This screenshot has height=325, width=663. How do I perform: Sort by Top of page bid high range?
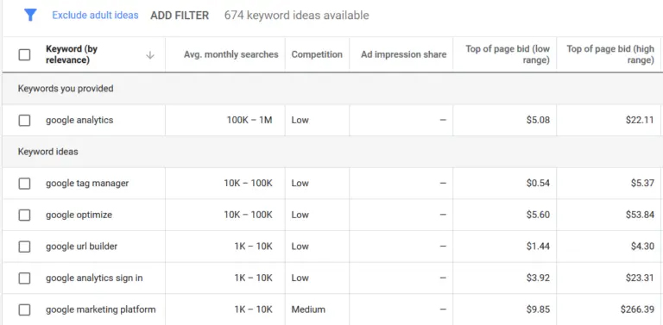[610, 54]
